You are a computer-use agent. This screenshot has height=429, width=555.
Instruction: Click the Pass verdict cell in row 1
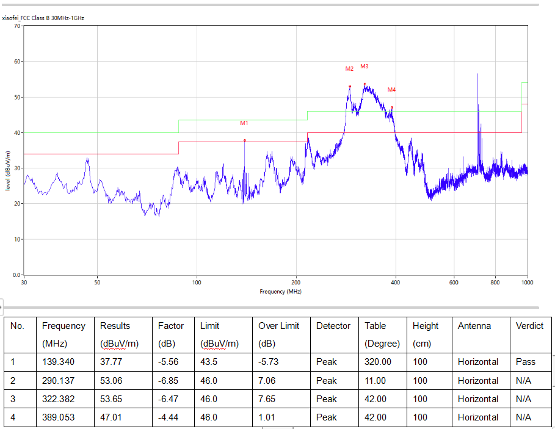[525, 362]
